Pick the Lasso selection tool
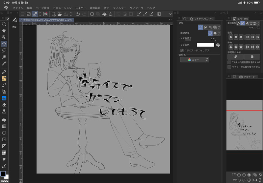The image size is (263, 183). coord(4,51)
